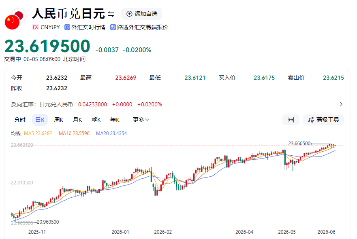Open 路透外汇交易端报价 link
Viewport: 357px width, 239px height.
(x=143, y=27)
